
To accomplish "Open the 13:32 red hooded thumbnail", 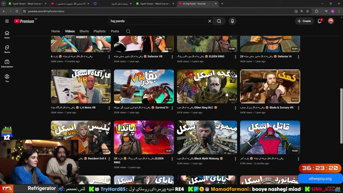I will [270, 137].
